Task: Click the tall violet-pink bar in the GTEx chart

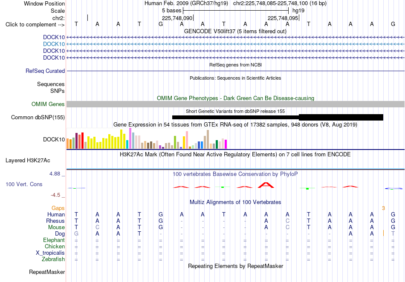Action: tap(130, 138)
